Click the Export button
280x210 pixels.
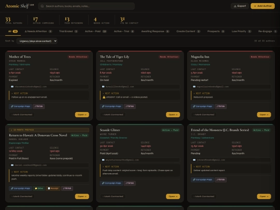pyautogui.click(x=240, y=6)
